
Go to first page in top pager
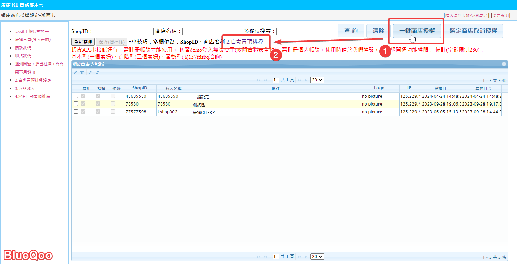tap(259, 80)
